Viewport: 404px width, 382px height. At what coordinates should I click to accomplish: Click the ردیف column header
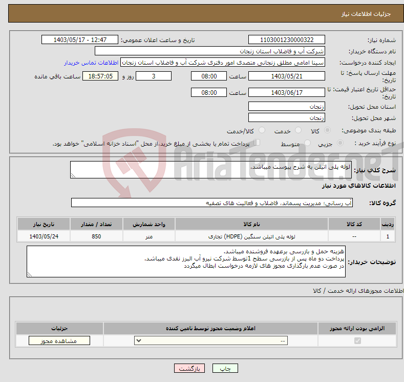pos(388,224)
